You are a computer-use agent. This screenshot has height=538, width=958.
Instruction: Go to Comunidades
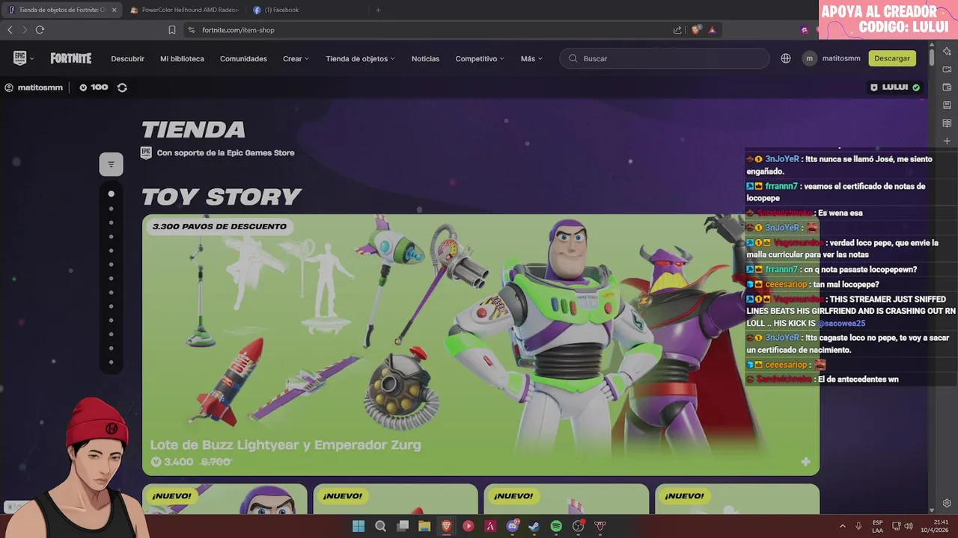[243, 58]
